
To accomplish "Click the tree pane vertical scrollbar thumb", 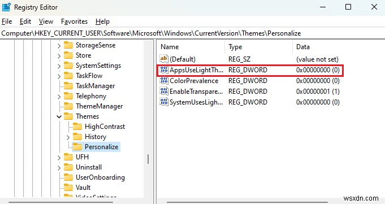I will pyautogui.click(x=148, y=159).
